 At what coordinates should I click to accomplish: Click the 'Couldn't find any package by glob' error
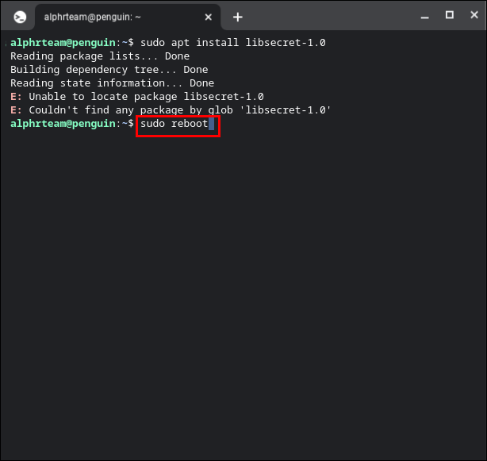(x=171, y=110)
